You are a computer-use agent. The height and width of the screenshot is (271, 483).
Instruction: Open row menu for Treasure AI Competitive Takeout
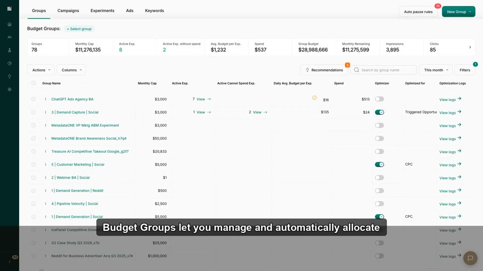pyautogui.click(x=45, y=152)
